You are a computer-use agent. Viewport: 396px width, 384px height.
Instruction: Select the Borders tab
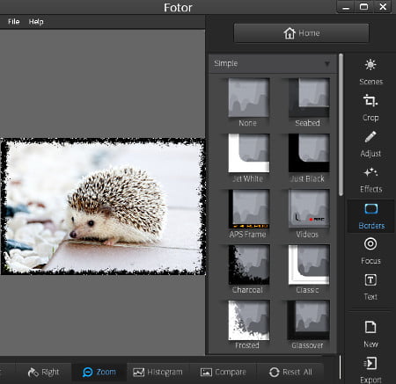tap(371, 216)
